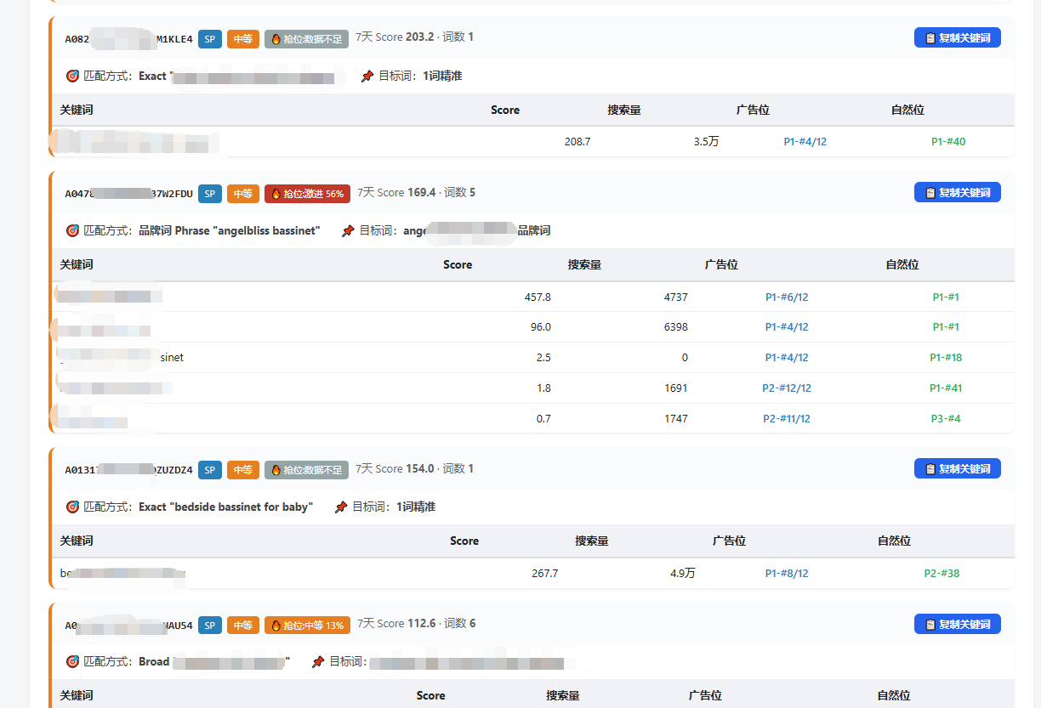Open the organic rank P2-#38
1041x708 pixels.
[x=941, y=574]
